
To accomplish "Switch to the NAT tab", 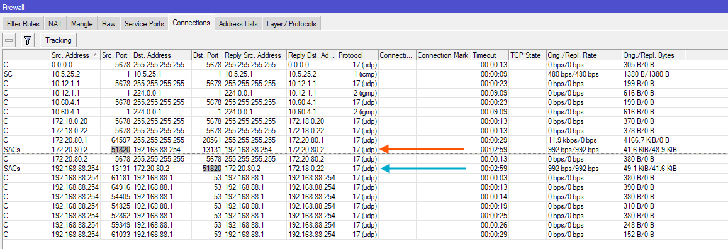I will [x=55, y=24].
